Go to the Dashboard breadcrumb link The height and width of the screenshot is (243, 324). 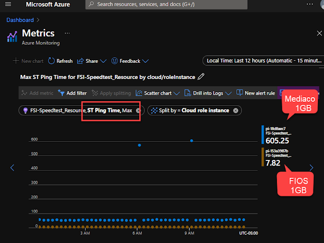coord(20,20)
